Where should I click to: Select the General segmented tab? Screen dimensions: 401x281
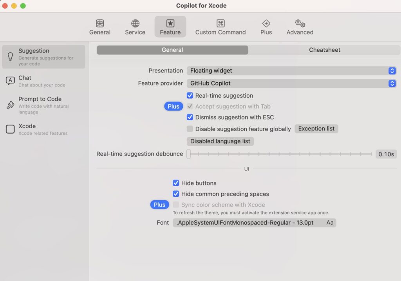(172, 50)
